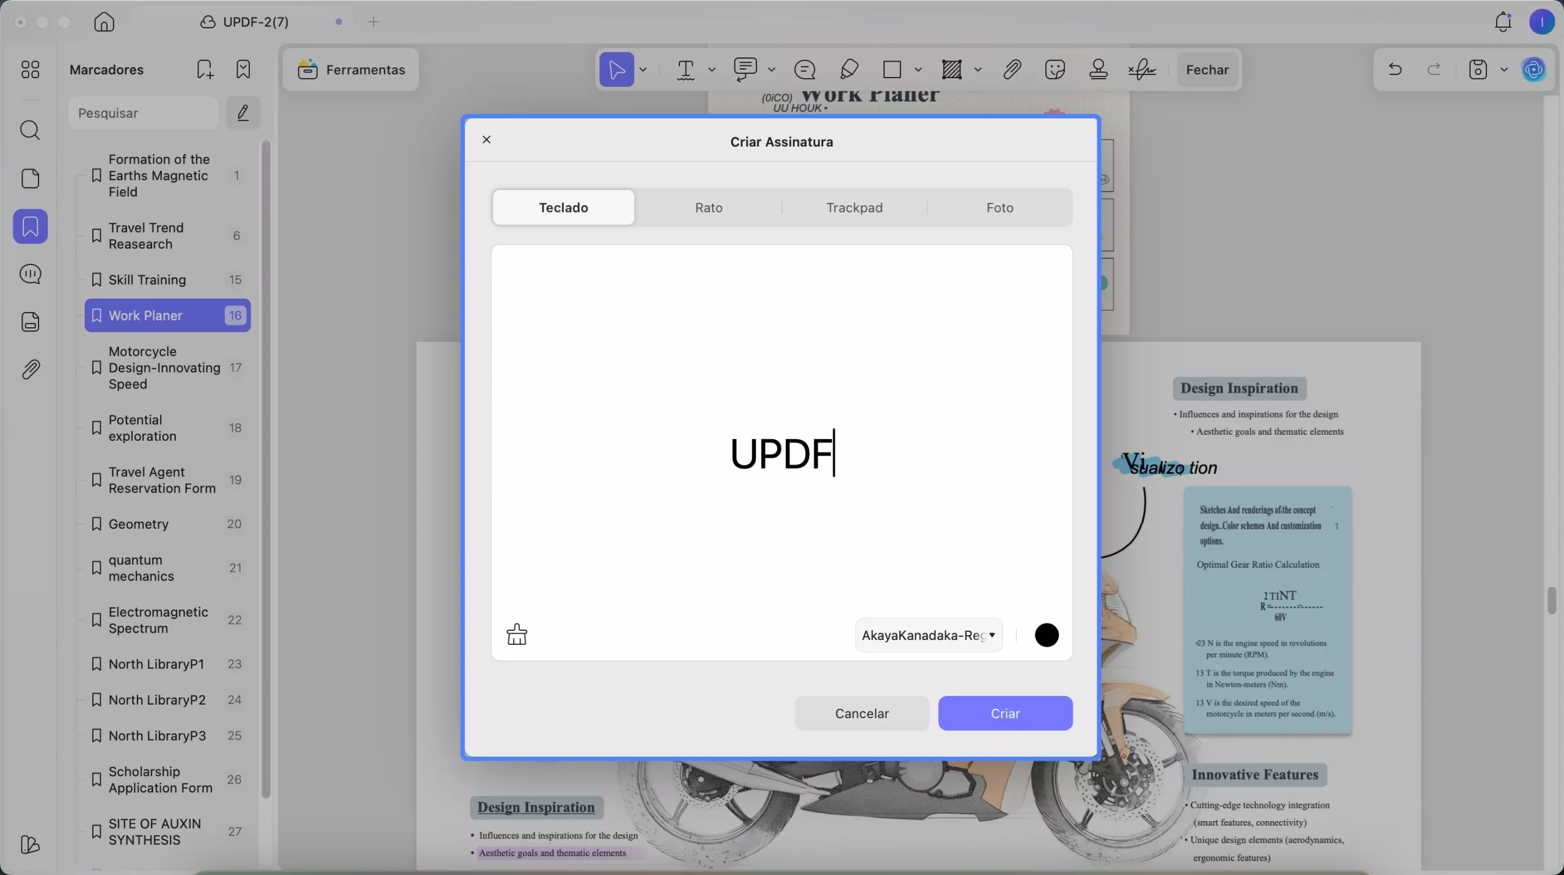Open user profile avatar
Viewport: 1564px width, 875px height.
pos(1541,22)
